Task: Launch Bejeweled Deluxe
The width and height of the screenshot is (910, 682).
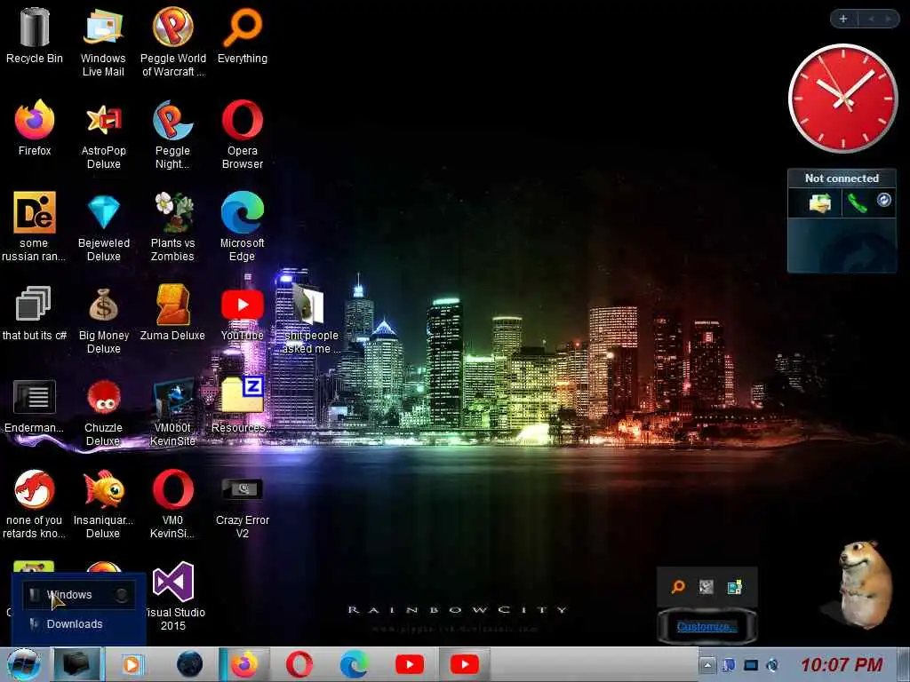Action: (x=103, y=226)
